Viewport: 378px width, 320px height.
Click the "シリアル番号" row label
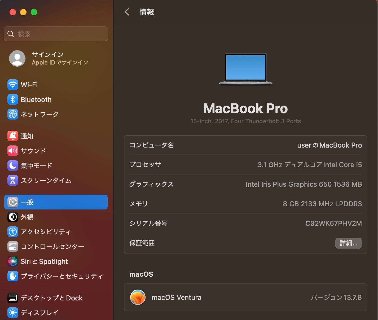(x=148, y=223)
